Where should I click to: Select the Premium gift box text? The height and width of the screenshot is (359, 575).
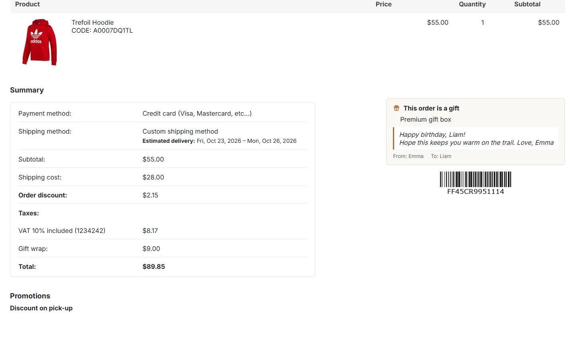426,119
